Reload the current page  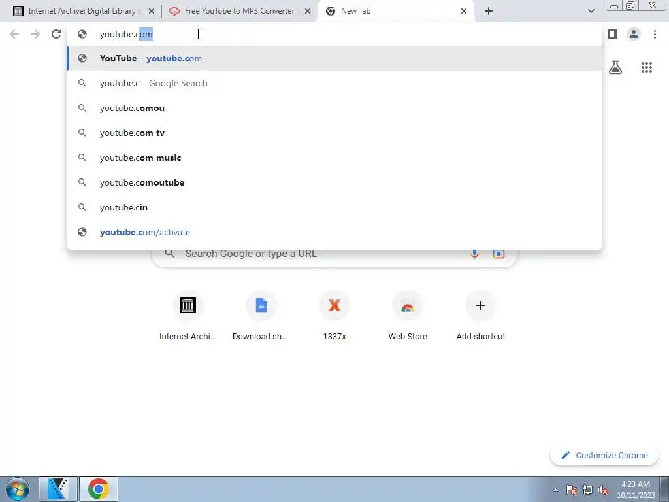click(56, 34)
